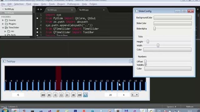Click the "Line 1, Column 1" status text

9,107
